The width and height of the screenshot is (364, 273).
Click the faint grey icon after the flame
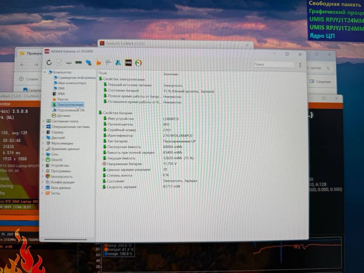[x=108, y=63]
